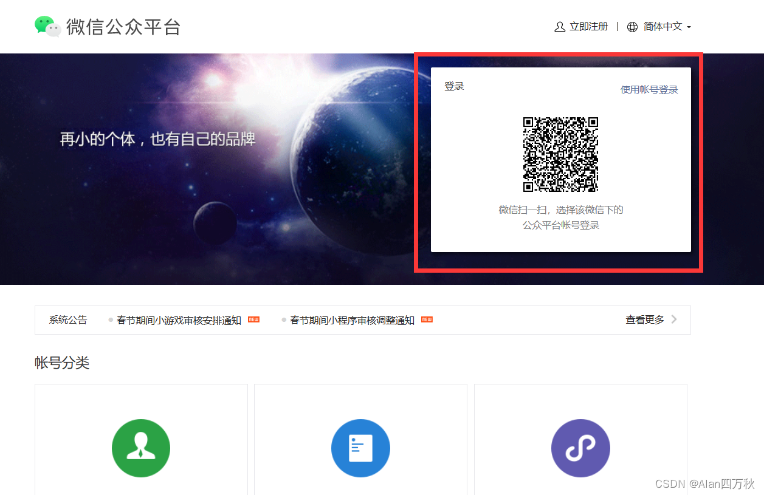Click the 登录 heading in login panel
Viewport: 764px width, 495px height.
[x=454, y=86]
